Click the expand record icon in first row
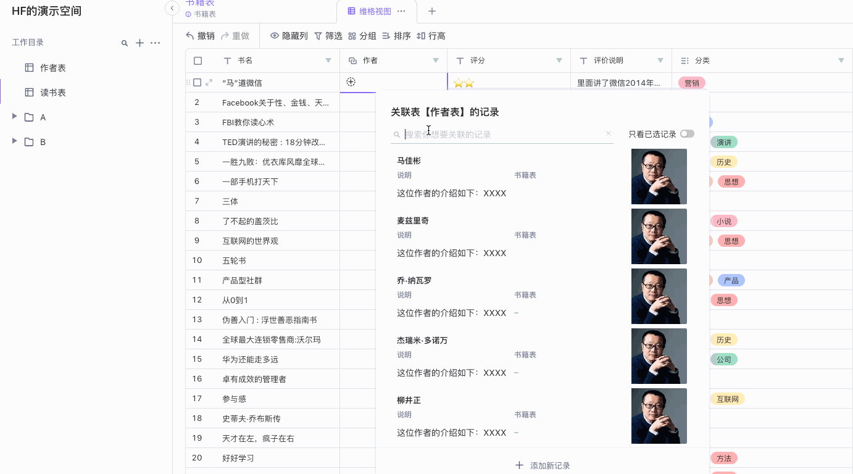Viewport: 853px width, 474px height. 209,83
